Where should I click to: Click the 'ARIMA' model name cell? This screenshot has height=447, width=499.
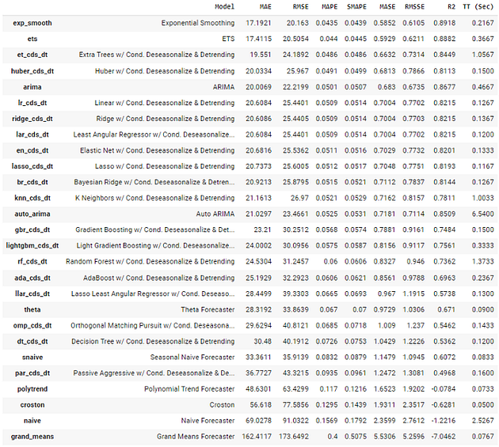click(223, 87)
